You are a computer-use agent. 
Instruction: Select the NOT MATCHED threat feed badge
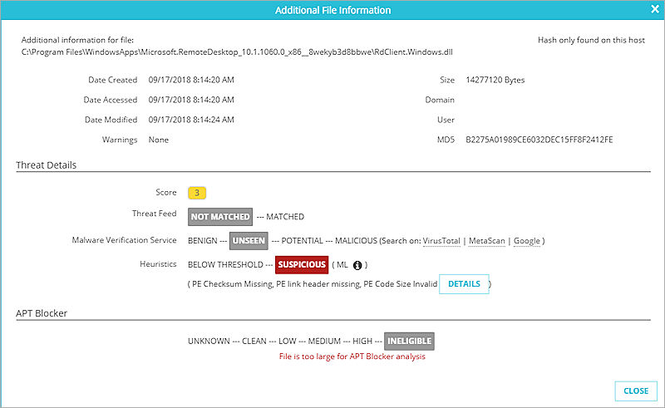click(220, 216)
